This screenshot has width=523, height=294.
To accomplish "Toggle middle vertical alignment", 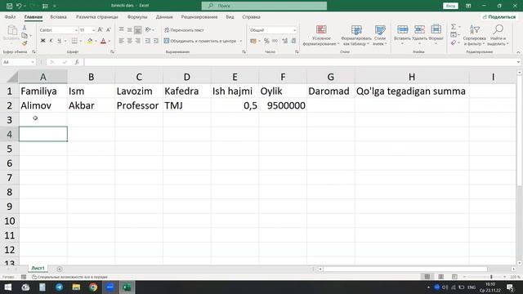I will 129,30.
